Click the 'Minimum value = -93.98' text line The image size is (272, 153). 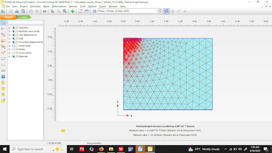[x=165, y=135]
